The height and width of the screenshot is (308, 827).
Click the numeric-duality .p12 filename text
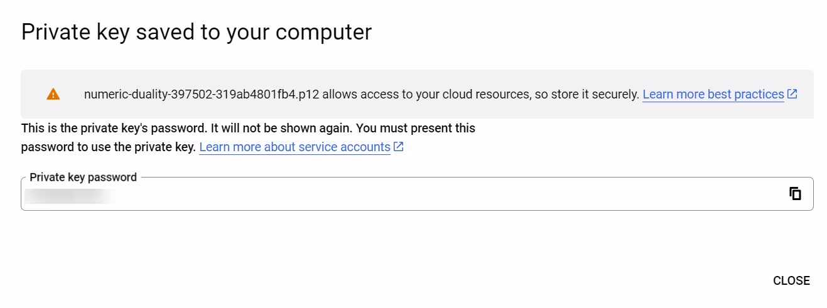(202, 94)
